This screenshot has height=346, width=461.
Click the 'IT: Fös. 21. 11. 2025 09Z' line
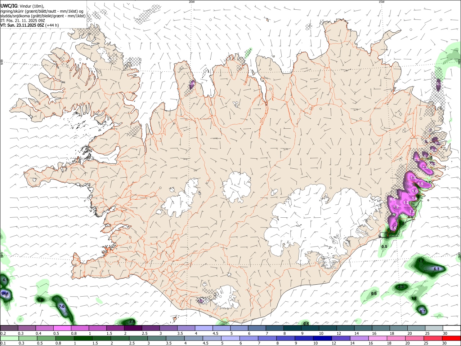23,21
